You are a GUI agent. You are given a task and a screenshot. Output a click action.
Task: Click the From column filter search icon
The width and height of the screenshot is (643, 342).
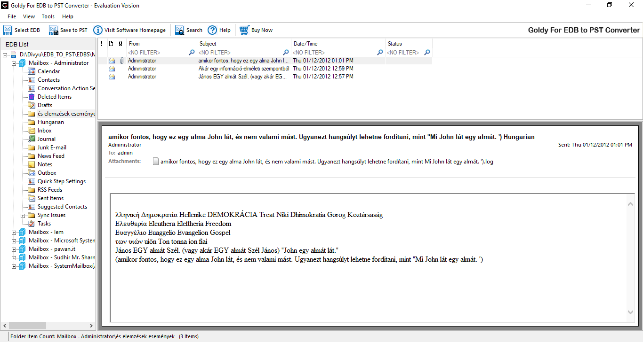192,53
